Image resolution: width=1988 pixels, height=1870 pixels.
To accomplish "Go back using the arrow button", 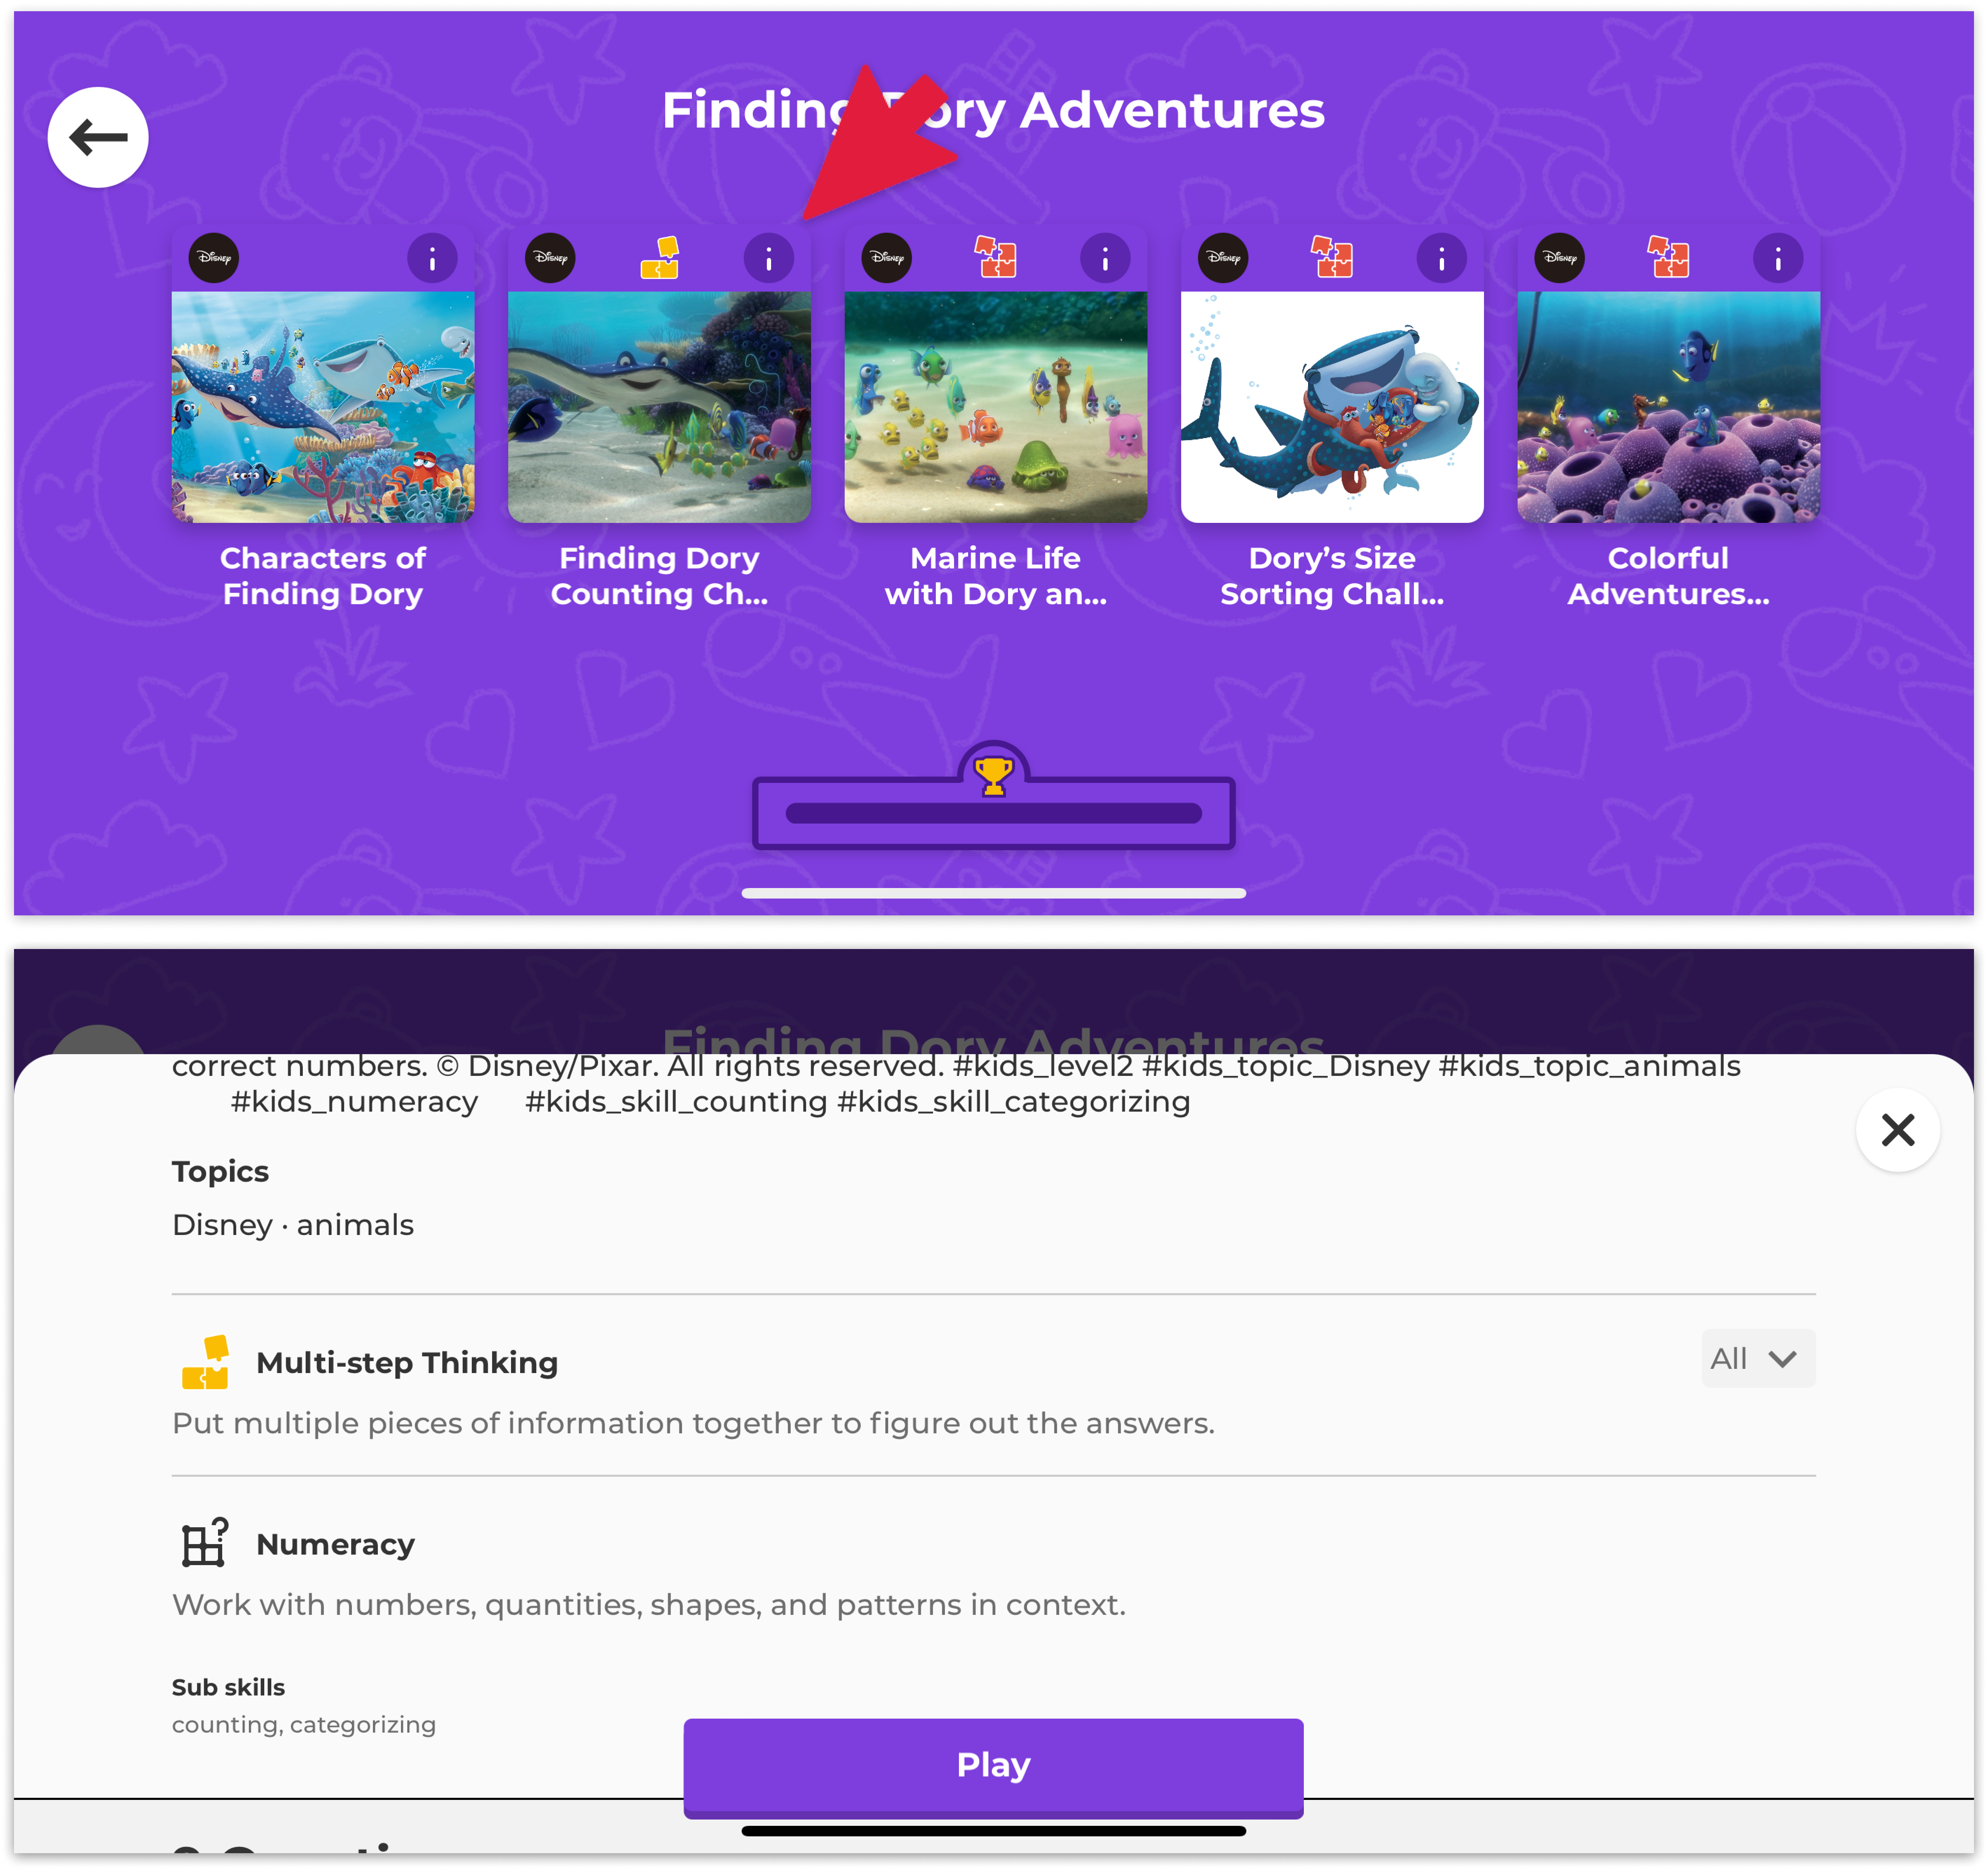I will (98, 137).
